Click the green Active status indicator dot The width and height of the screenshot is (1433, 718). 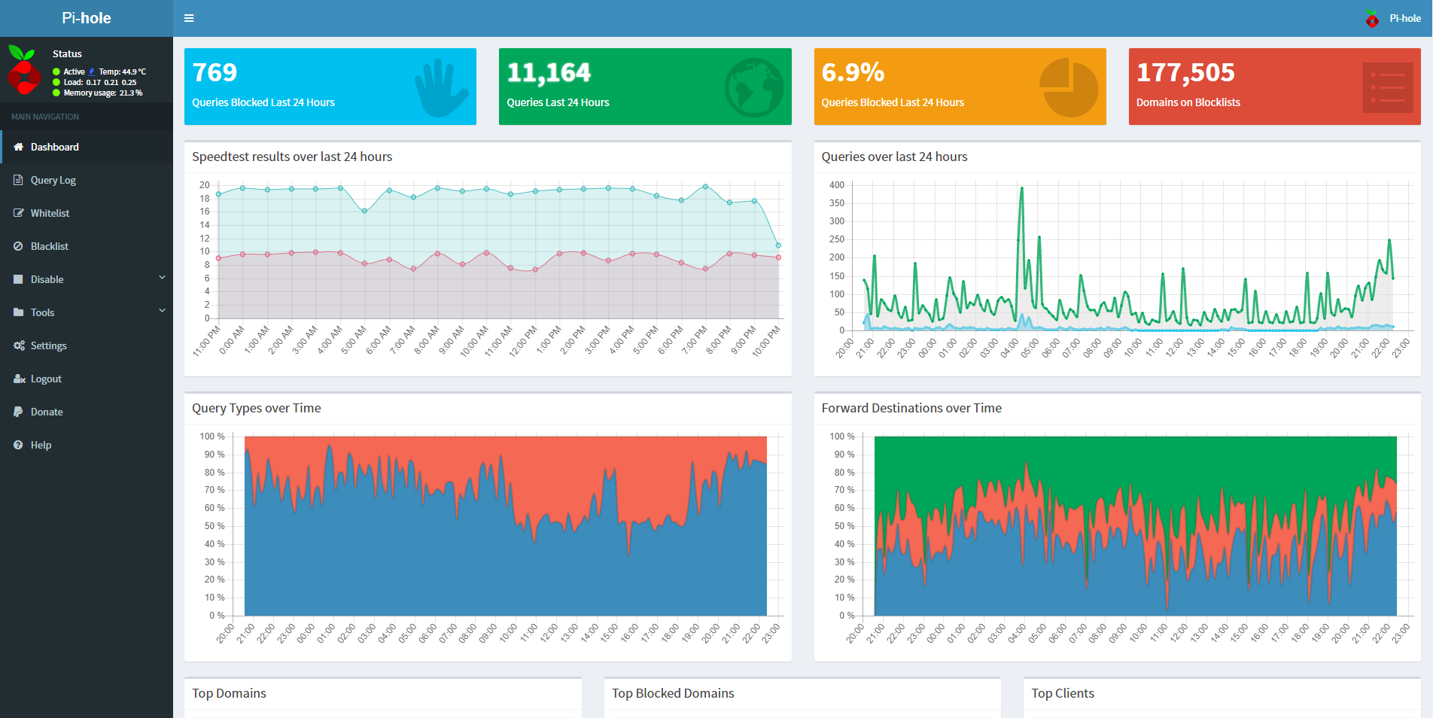56,71
